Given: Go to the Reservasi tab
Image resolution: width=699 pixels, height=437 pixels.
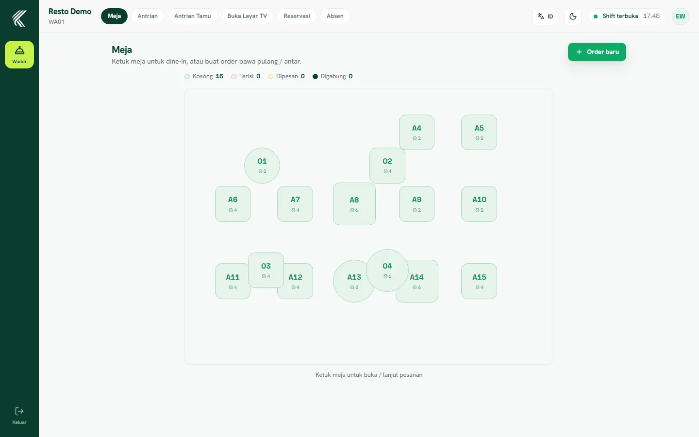Looking at the screenshot, I should pyautogui.click(x=297, y=16).
